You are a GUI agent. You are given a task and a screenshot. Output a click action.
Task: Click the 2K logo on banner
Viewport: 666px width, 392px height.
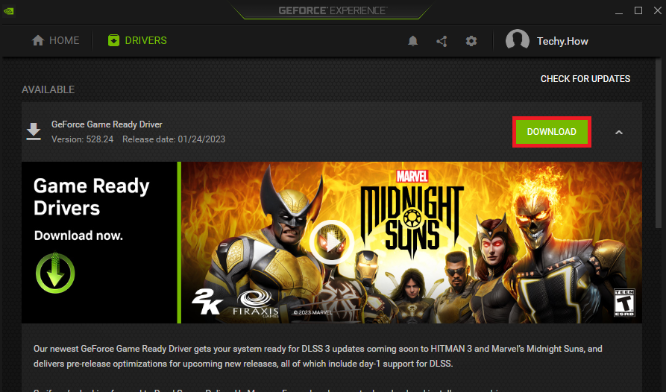[207, 302]
